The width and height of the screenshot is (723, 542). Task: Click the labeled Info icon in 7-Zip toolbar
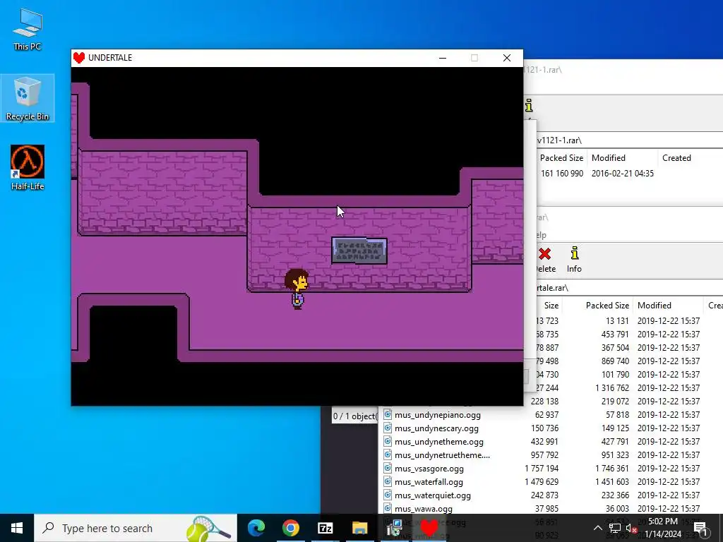pos(574,260)
